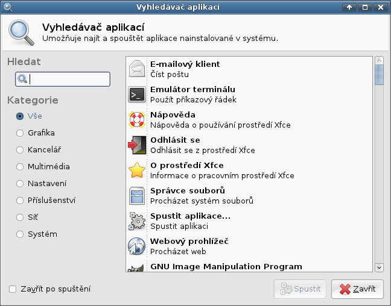Click the Zavřít button
The height and width of the screenshot is (306, 391).
point(357,289)
